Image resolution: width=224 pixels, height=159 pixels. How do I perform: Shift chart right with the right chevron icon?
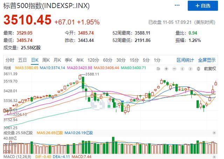[190, 69]
